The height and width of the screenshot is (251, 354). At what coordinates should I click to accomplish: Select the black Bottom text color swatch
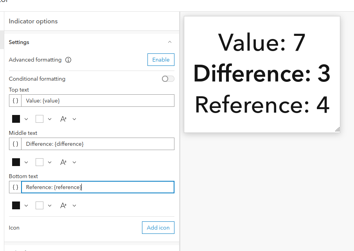[x=16, y=205]
